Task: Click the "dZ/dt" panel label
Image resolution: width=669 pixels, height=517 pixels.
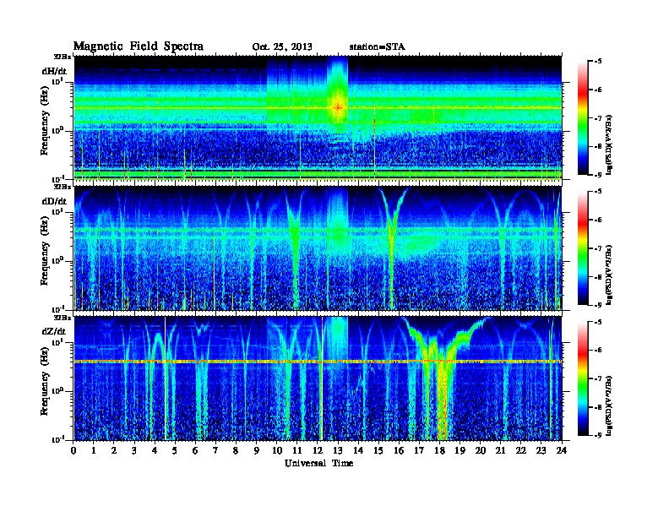Action: tap(54, 331)
